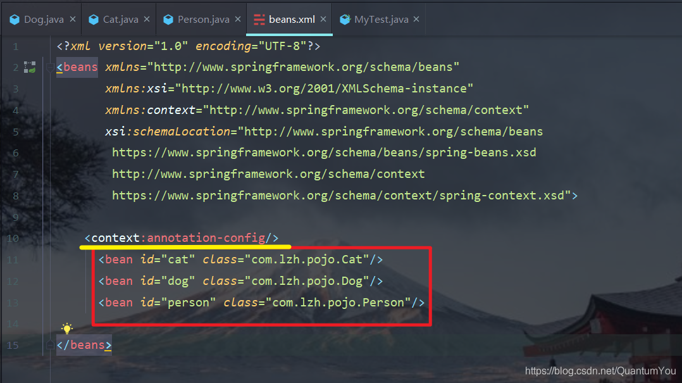Viewport: 682px width, 383px height.
Task: Click the opening beans tag on line 2
Action: (x=77, y=68)
